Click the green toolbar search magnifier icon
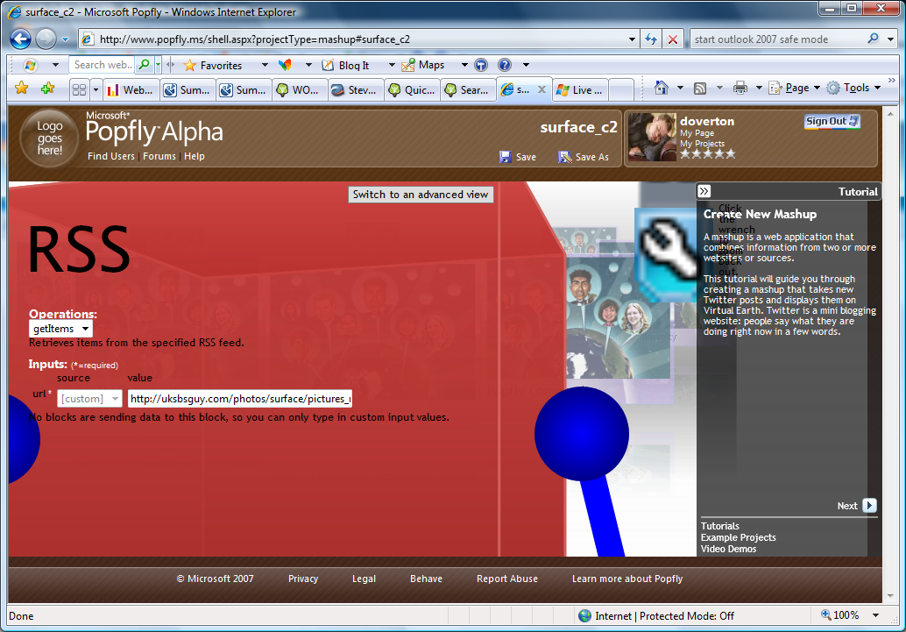 tap(145, 65)
